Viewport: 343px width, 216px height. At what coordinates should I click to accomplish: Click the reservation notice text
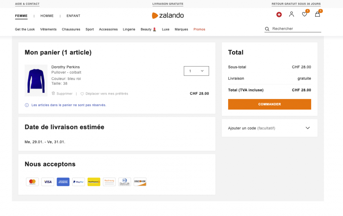[x=69, y=105]
